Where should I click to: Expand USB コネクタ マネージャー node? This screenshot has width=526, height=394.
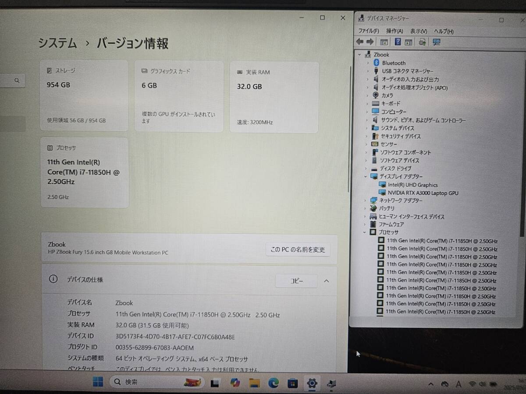tap(368, 71)
